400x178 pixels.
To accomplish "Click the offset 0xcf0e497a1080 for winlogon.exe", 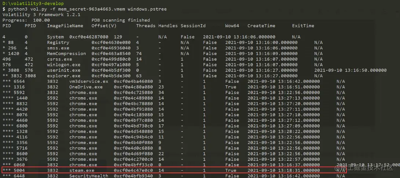I will 111,65.
